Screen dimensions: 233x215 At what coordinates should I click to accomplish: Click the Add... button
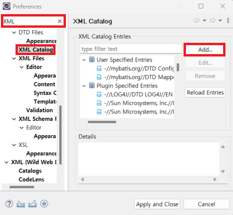tap(205, 50)
